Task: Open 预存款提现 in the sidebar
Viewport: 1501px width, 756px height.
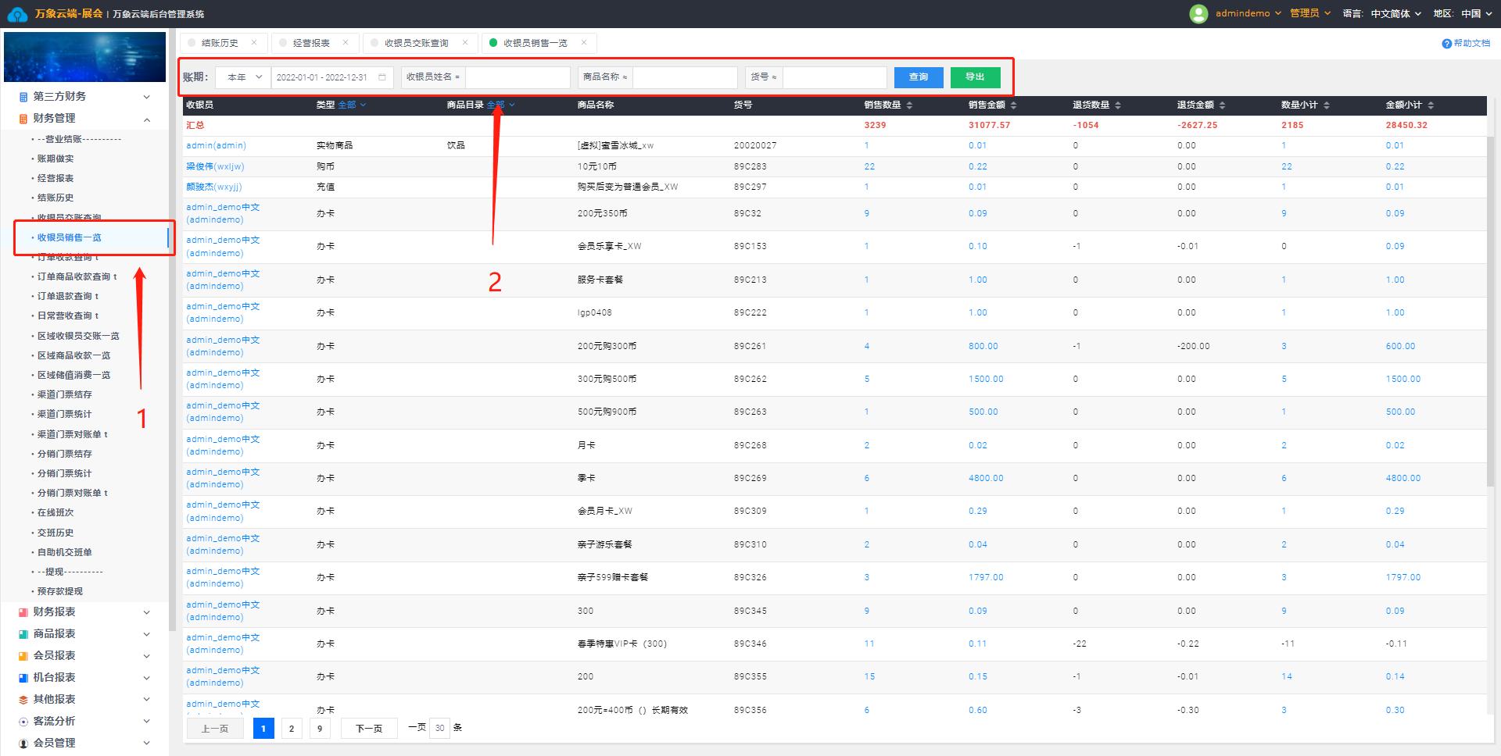Action: pos(60,592)
